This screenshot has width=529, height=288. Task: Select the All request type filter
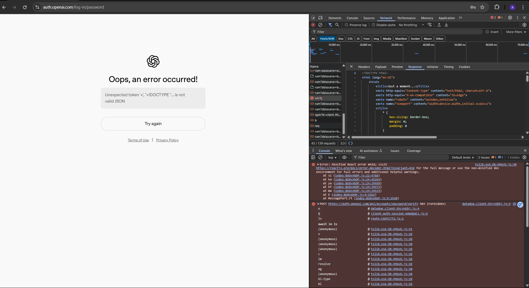point(313,39)
